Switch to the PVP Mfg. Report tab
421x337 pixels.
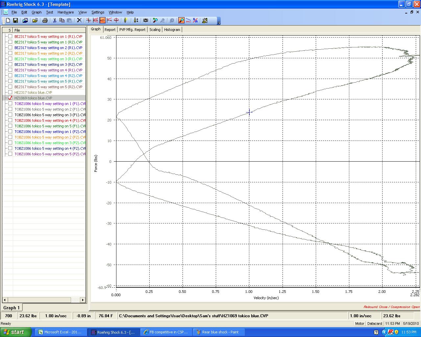pyautogui.click(x=132, y=30)
